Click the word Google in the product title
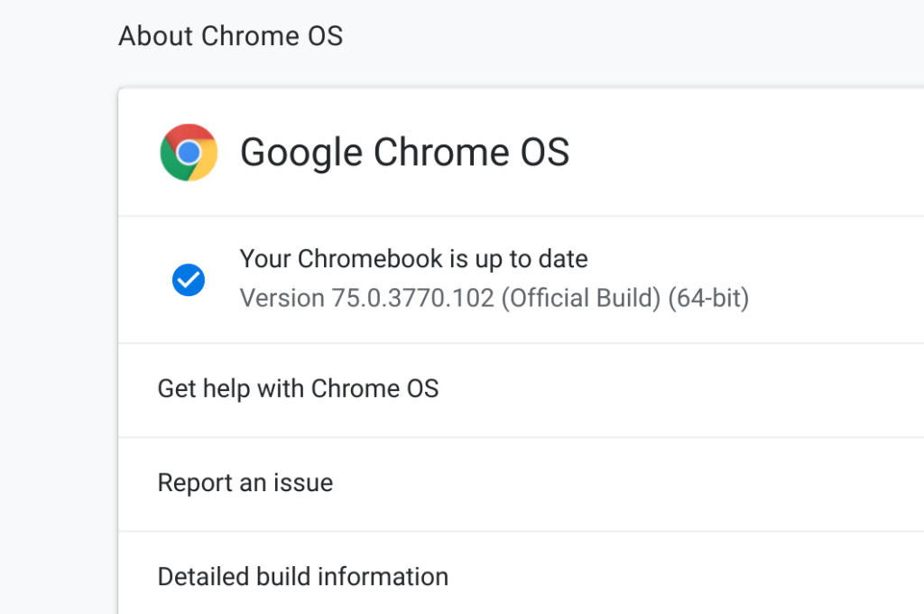Screen dimensions: 924x614 [301, 153]
